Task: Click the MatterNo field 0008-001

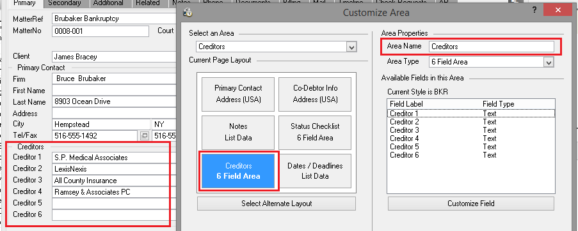Action: [100, 31]
